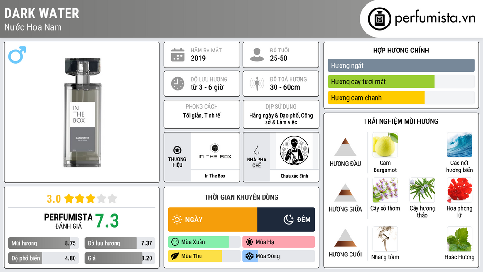This screenshot has width=483, height=272.
Task: Click the Hợp hương chính heading
Action: tap(401, 50)
